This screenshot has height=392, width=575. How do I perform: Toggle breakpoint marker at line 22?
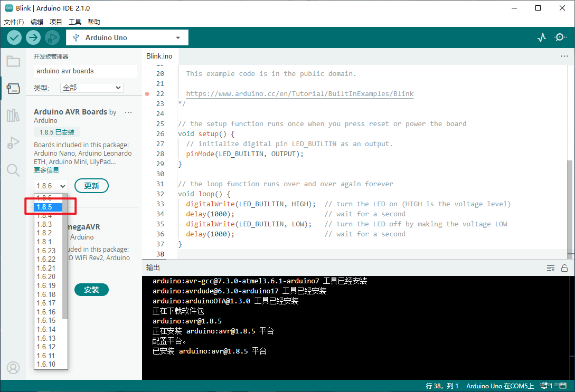pyautogui.click(x=147, y=94)
